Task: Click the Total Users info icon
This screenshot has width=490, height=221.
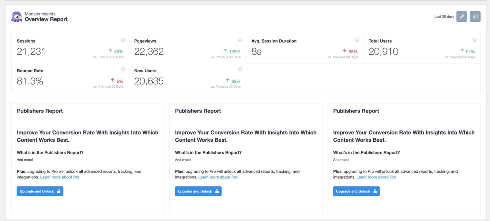Action: 474,40
